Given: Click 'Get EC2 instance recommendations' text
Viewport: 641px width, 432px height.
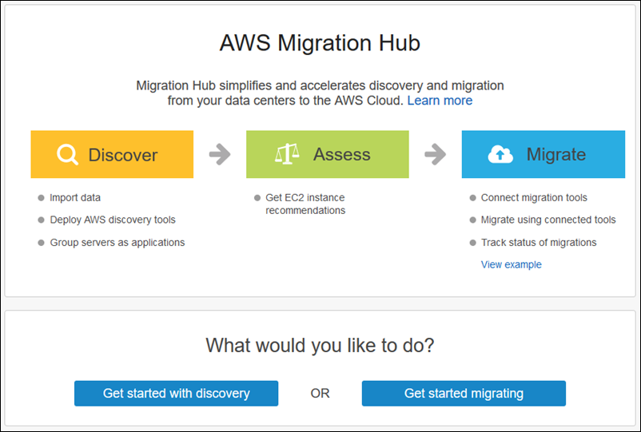Looking at the screenshot, I should pyautogui.click(x=305, y=204).
